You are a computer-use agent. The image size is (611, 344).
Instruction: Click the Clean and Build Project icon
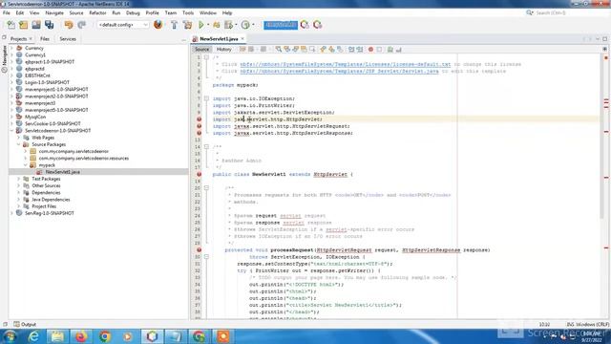[x=187, y=25]
